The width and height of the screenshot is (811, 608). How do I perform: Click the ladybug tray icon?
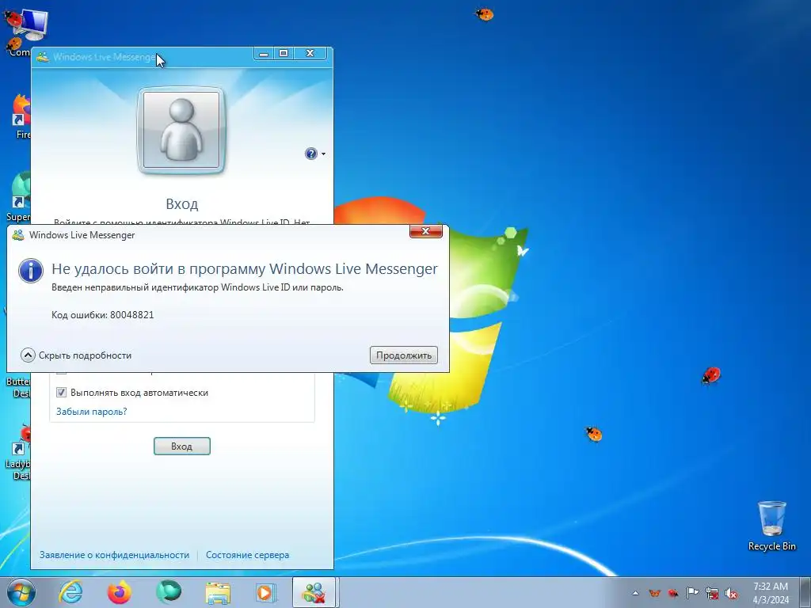click(x=673, y=594)
